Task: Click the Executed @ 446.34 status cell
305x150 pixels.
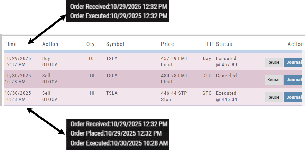Action: [x=227, y=96]
